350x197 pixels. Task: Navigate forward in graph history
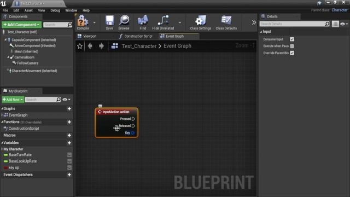tap(101, 46)
